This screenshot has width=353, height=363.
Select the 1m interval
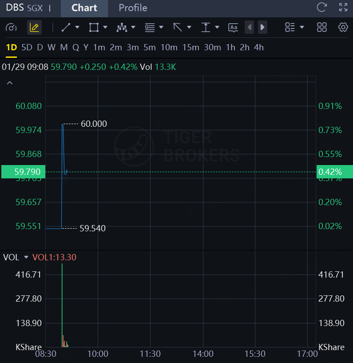(99, 48)
